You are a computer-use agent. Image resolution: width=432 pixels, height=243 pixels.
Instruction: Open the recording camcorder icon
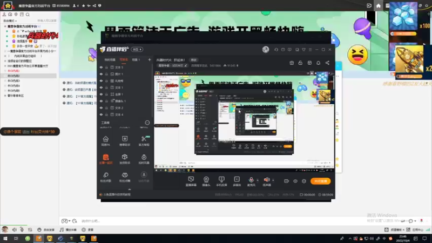(x=287, y=181)
